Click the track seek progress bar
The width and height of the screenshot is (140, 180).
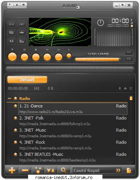click(x=70, y=69)
